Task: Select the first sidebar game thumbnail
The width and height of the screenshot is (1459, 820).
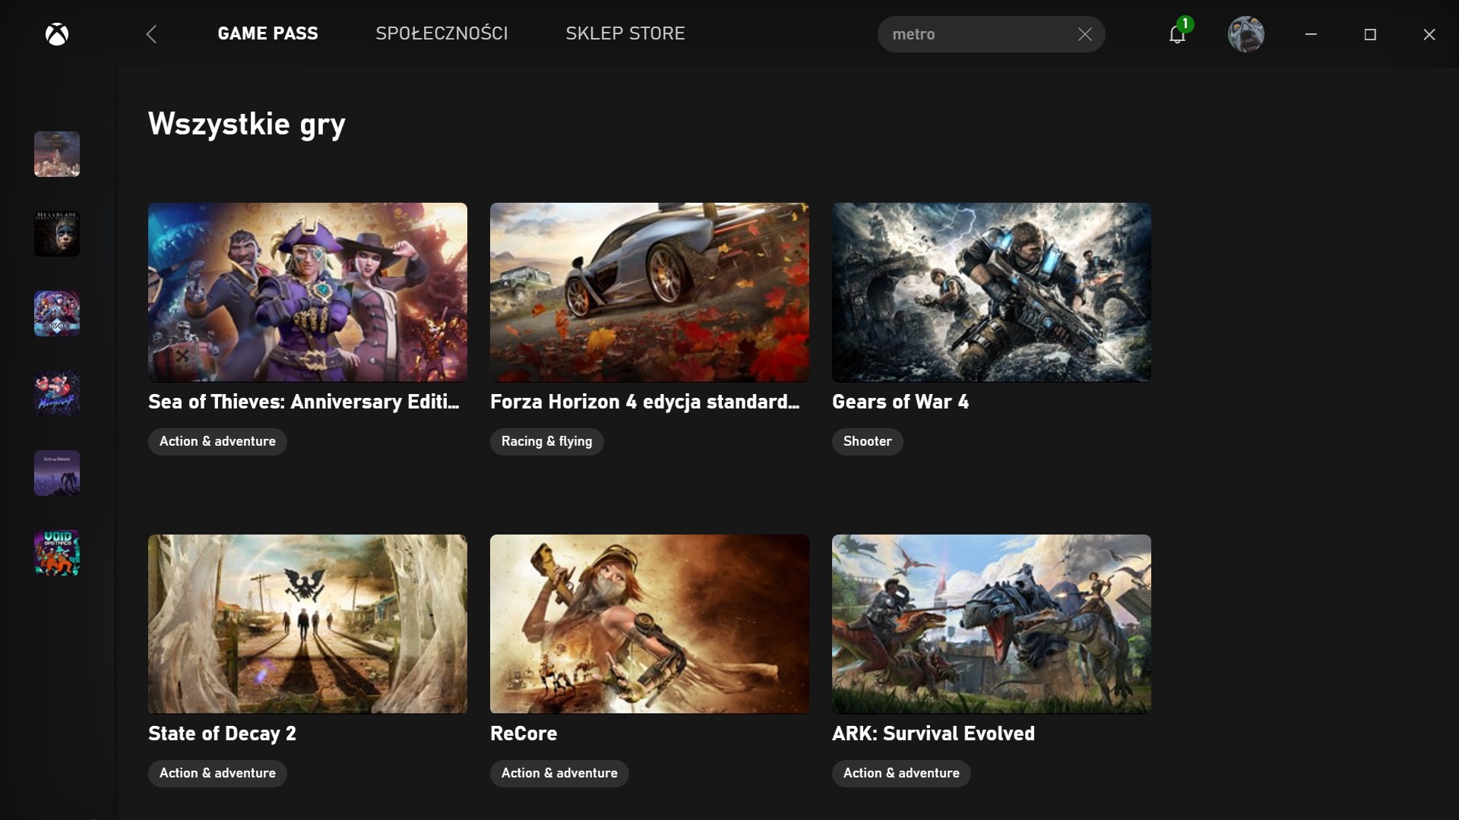Action: click(57, 154)
